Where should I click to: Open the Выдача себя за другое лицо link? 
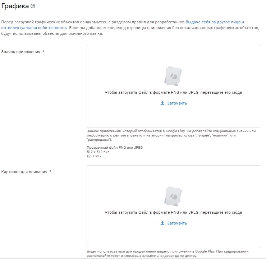[213, 22]
